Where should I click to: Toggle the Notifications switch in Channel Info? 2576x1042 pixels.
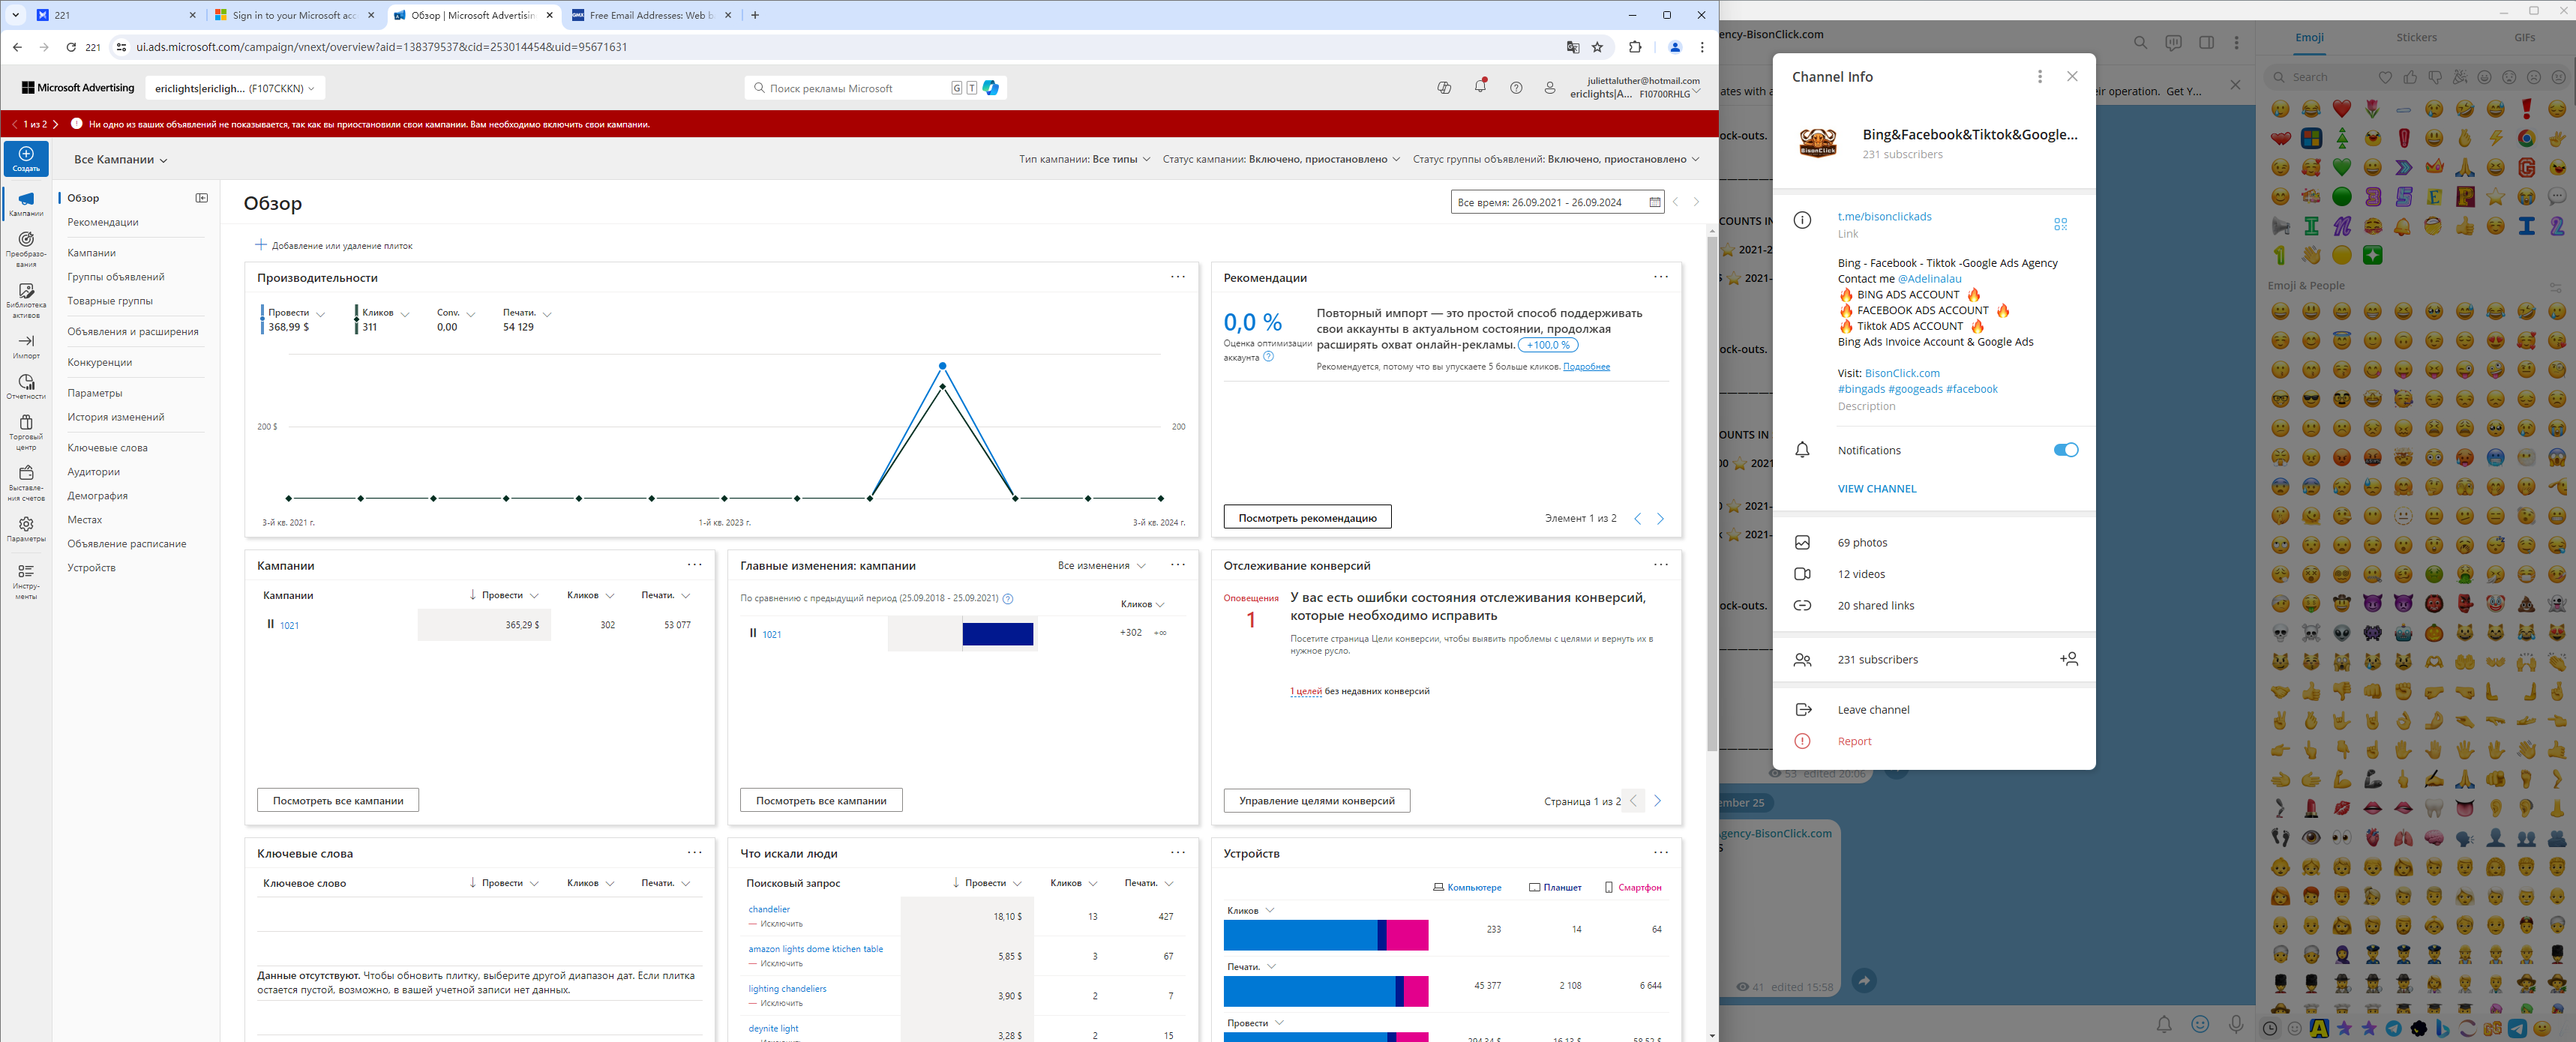click(2065, 450)
